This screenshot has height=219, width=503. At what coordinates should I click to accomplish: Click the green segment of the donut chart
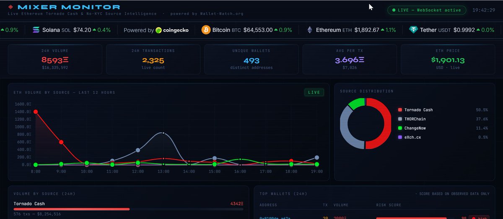(x=356, y=103)
